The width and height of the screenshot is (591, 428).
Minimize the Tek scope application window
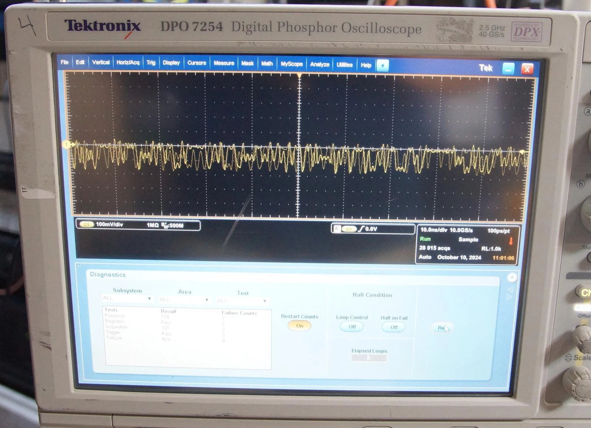(x=508, y=69)
